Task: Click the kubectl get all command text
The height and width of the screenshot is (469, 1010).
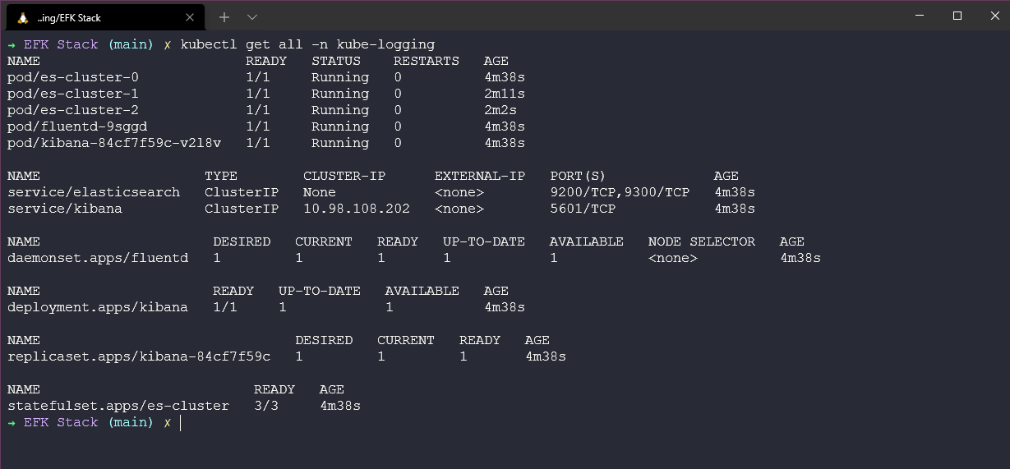Action: pos(307,44)
